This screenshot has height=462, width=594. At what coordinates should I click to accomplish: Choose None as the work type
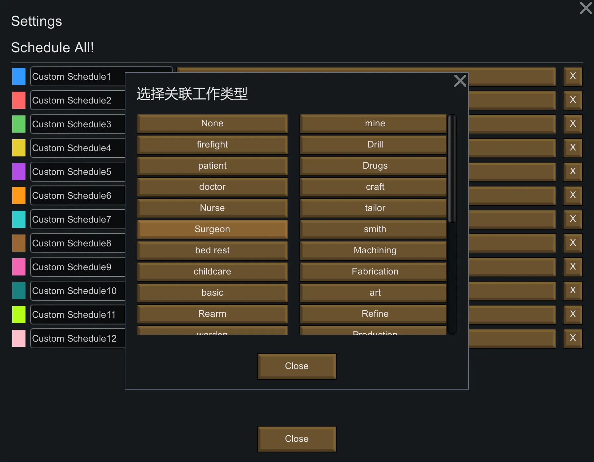212,123
